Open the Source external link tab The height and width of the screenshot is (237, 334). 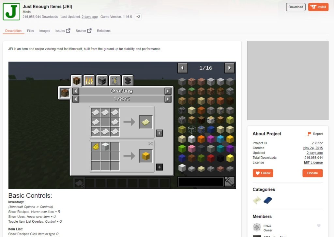point(83,31)
